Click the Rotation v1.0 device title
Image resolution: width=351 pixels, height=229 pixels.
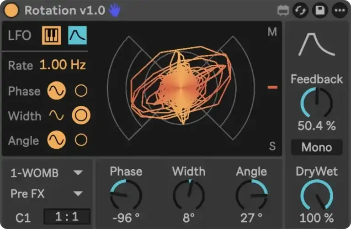tap(65, 10)
